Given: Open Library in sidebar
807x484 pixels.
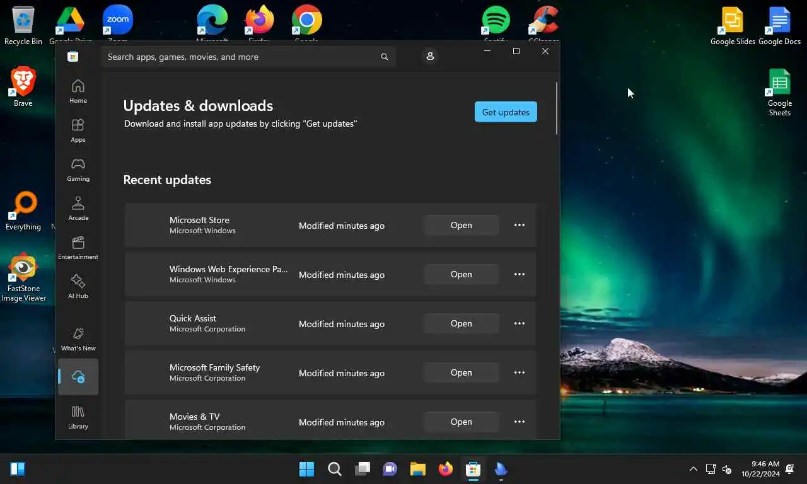Looking at the screenshot, I should (78, 417).
